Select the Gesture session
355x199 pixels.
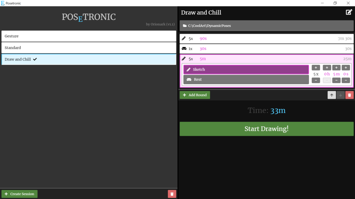89,36
